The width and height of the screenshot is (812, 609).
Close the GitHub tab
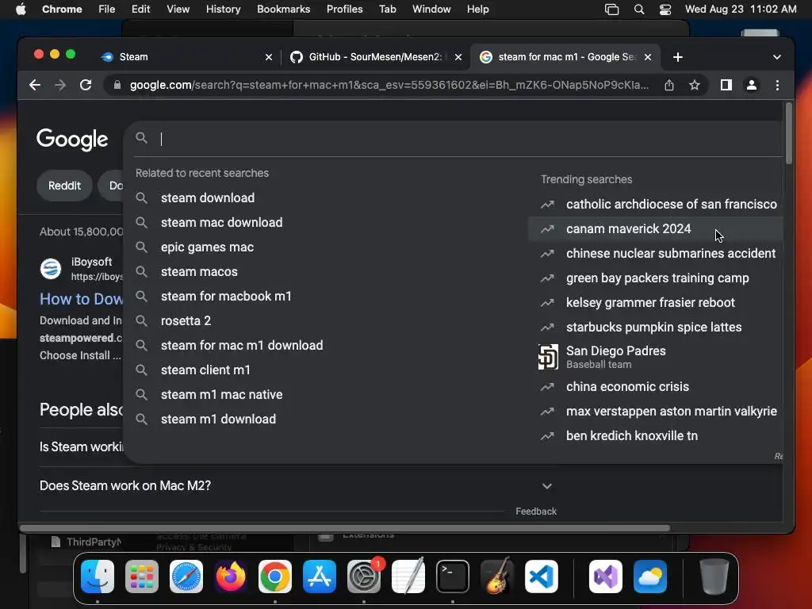(458, 57)
